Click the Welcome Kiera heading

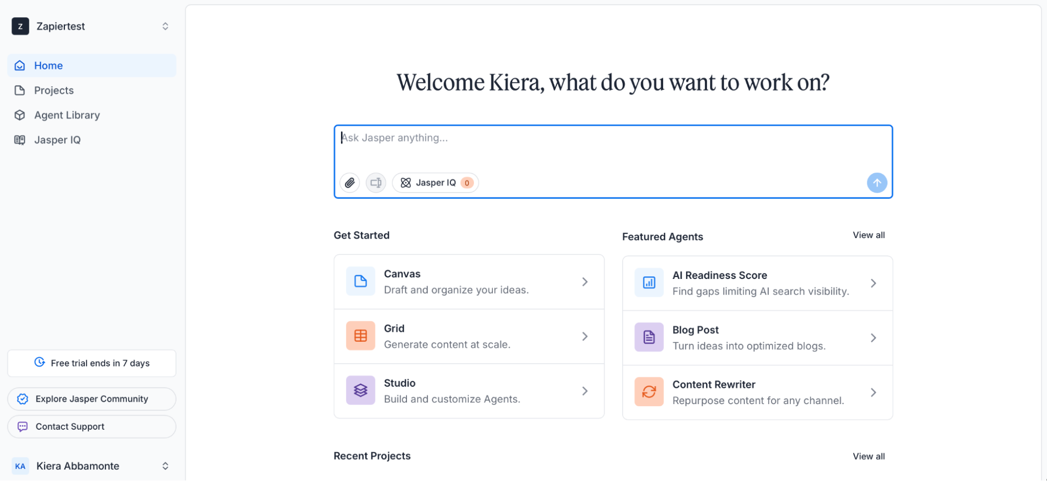pos(613,82)
